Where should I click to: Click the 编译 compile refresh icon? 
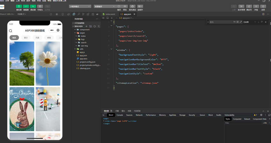(x=119, y=6)
